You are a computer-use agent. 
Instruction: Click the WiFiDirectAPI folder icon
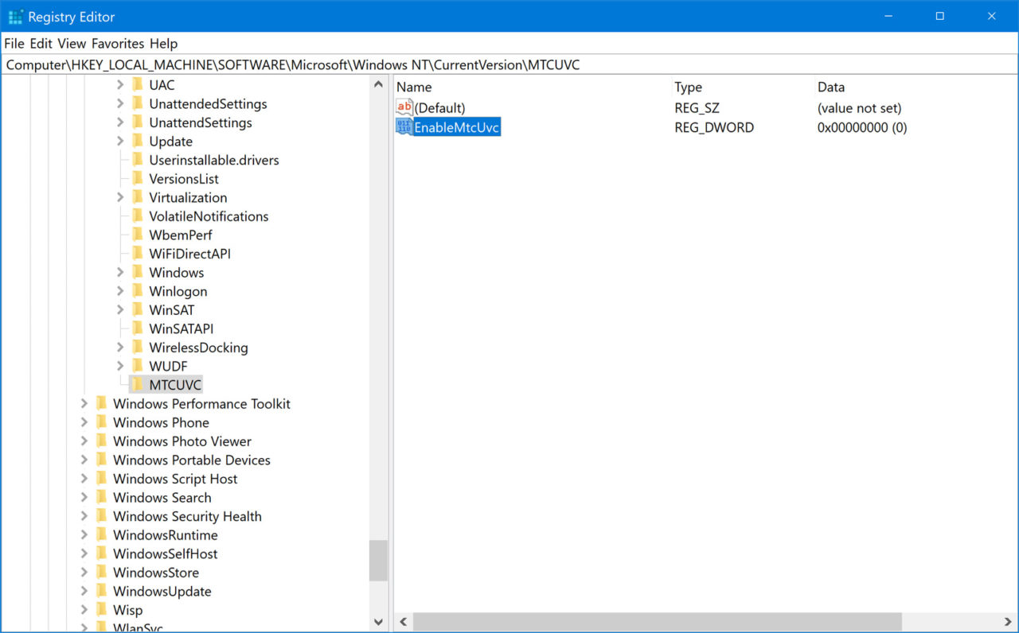coord(138,254)
